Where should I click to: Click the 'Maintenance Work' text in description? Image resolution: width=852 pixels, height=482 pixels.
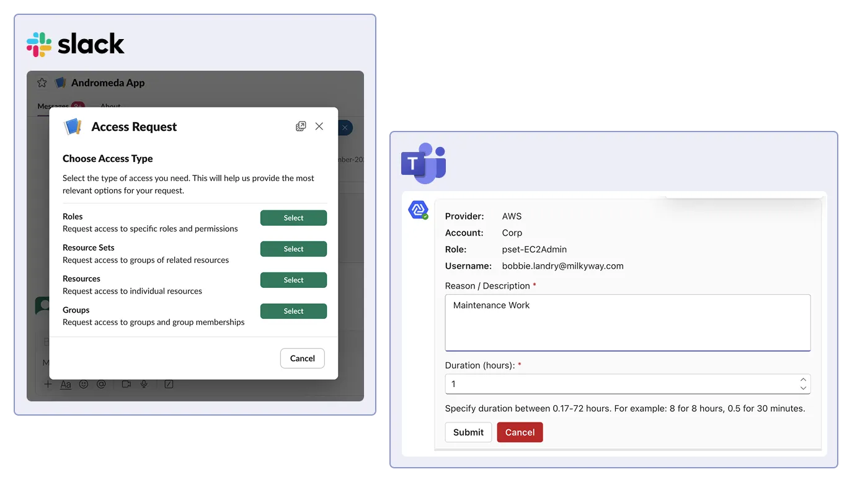491,305
